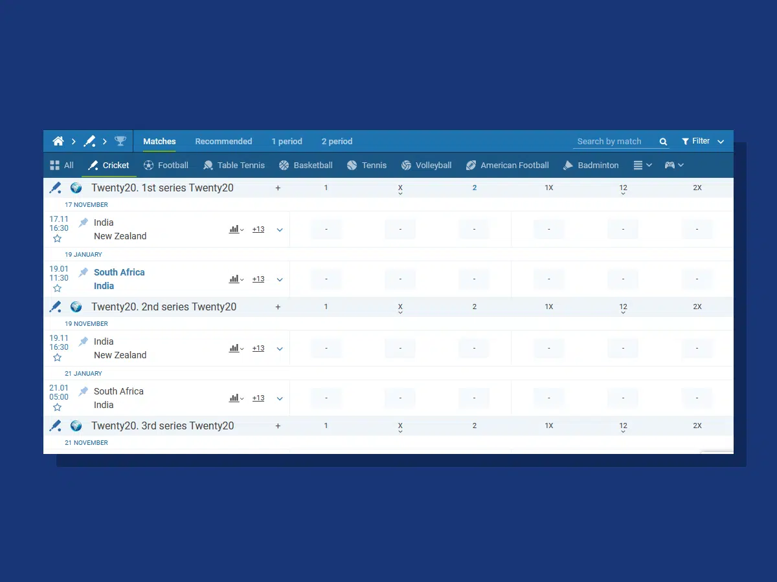Select Table Tennis sport icon
The image size is (777, 582).
tap(208, 166)
